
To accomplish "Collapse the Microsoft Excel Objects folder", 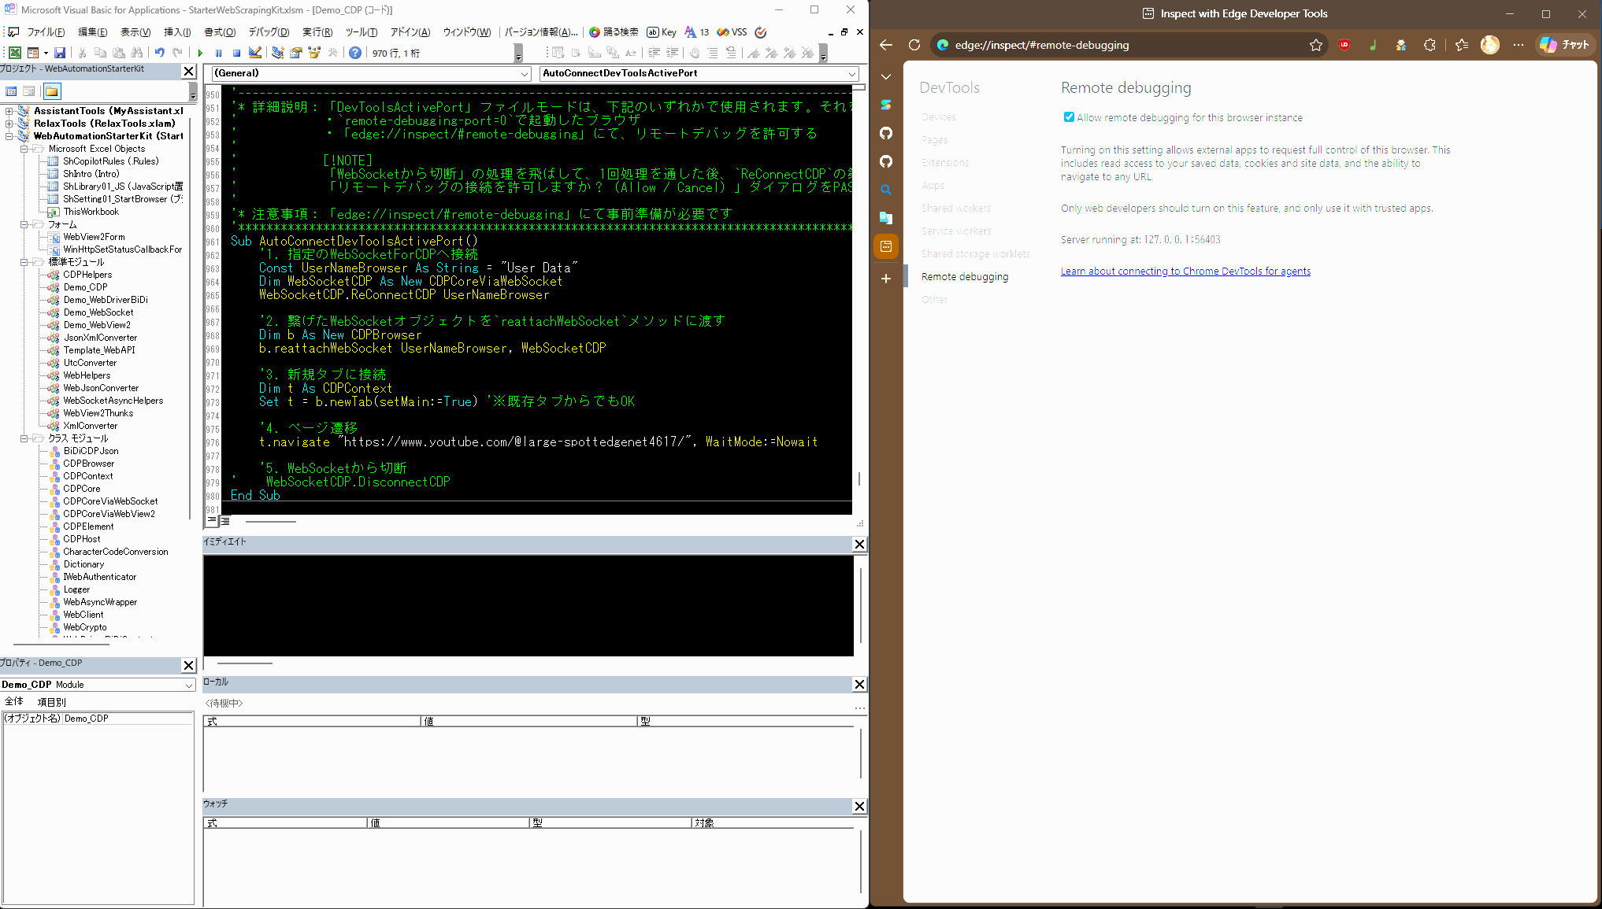I will point(24,149).
